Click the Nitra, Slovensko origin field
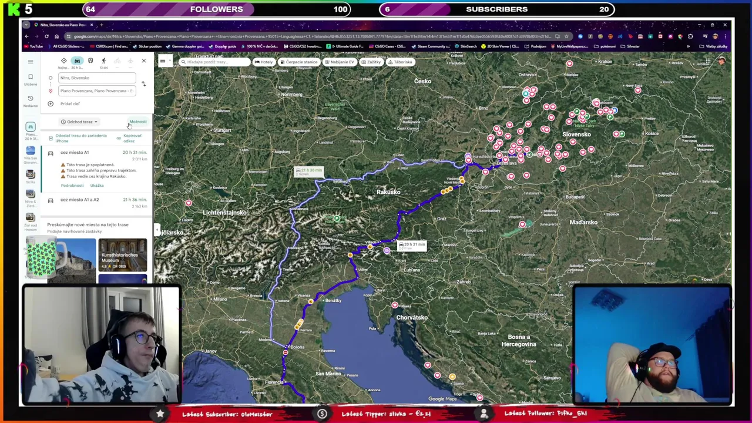 pyautogui.click(x=97, y=78)
